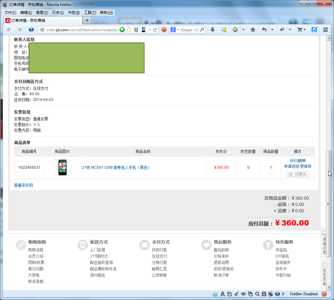Open the 文件(F) menu
The width and height of the screenshot is (334, 300).
[10, 13]
